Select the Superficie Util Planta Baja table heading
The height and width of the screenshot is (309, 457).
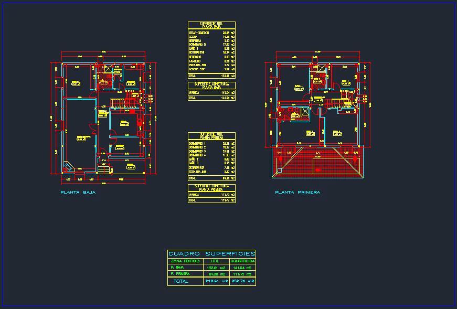[211, 25]
